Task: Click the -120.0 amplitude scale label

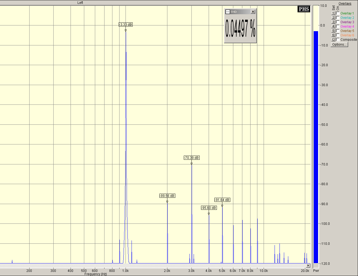Action: click(x=325, y=264)
